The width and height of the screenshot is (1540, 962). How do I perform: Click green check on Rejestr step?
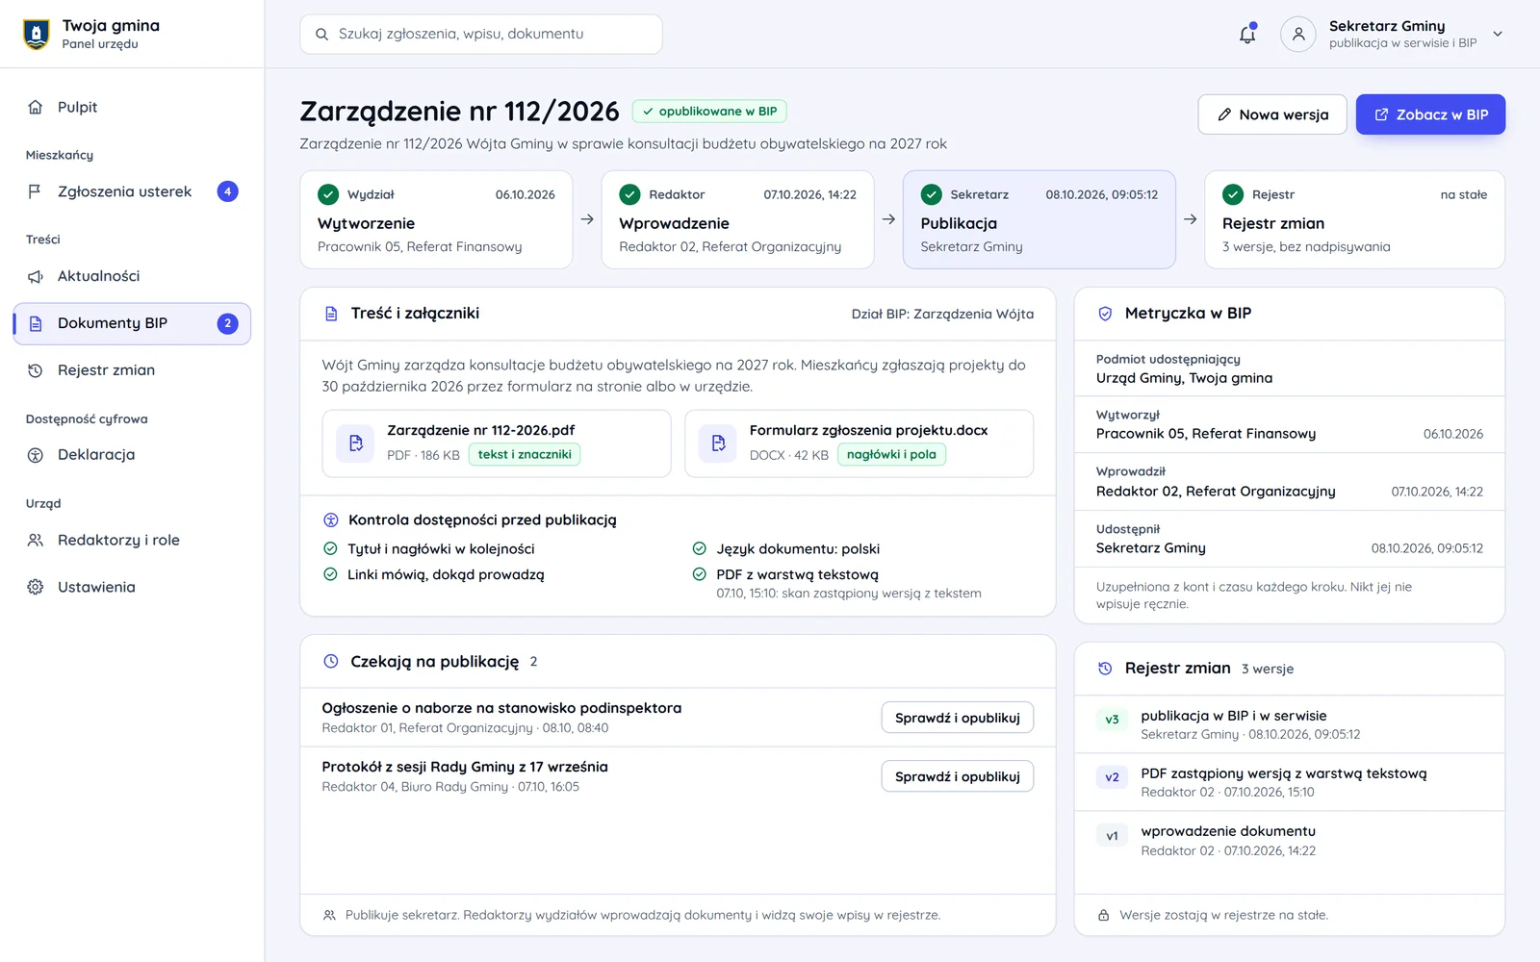1233,194
